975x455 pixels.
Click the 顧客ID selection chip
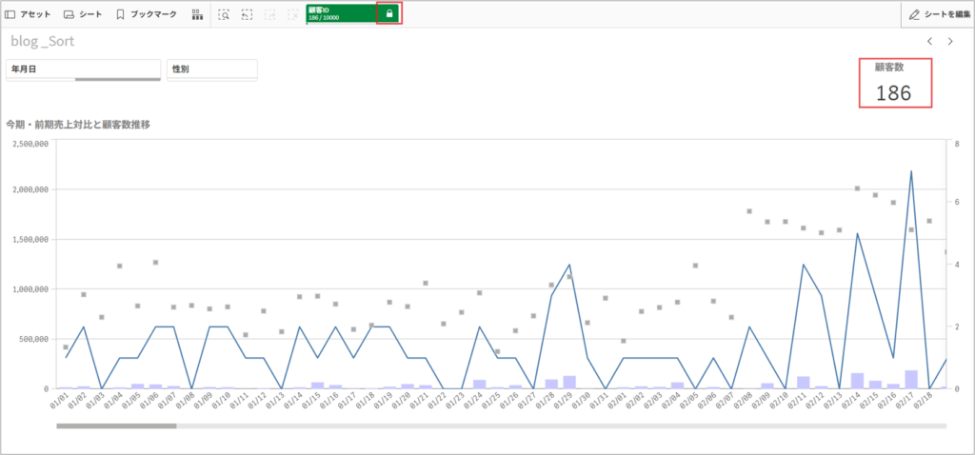[x=340, y=13]
